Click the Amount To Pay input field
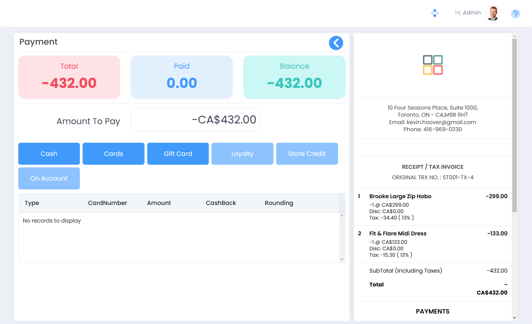532x324 pixels. (196, 120)
